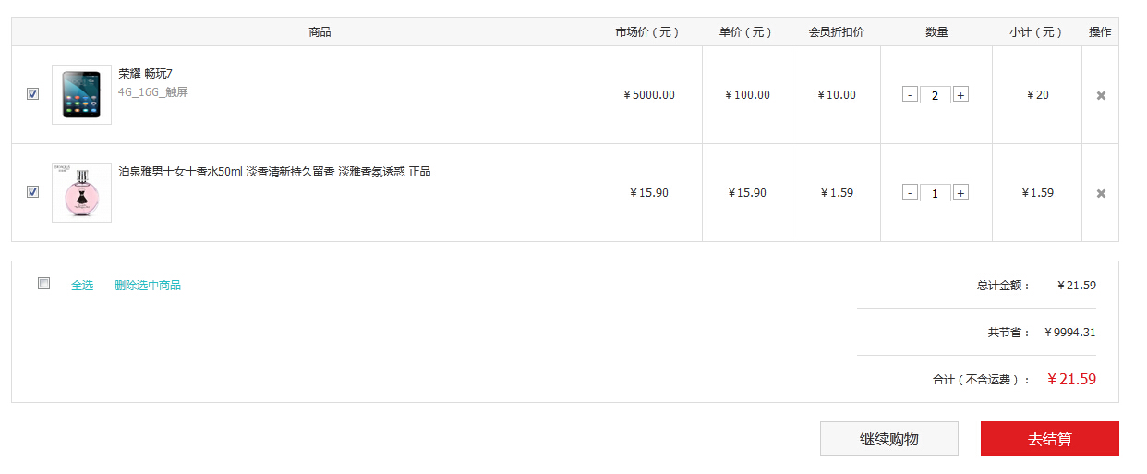Open the perfume bottle product thumbnail
The width and height of the screenshot is (1147, 474).
[x=81, y=192]
